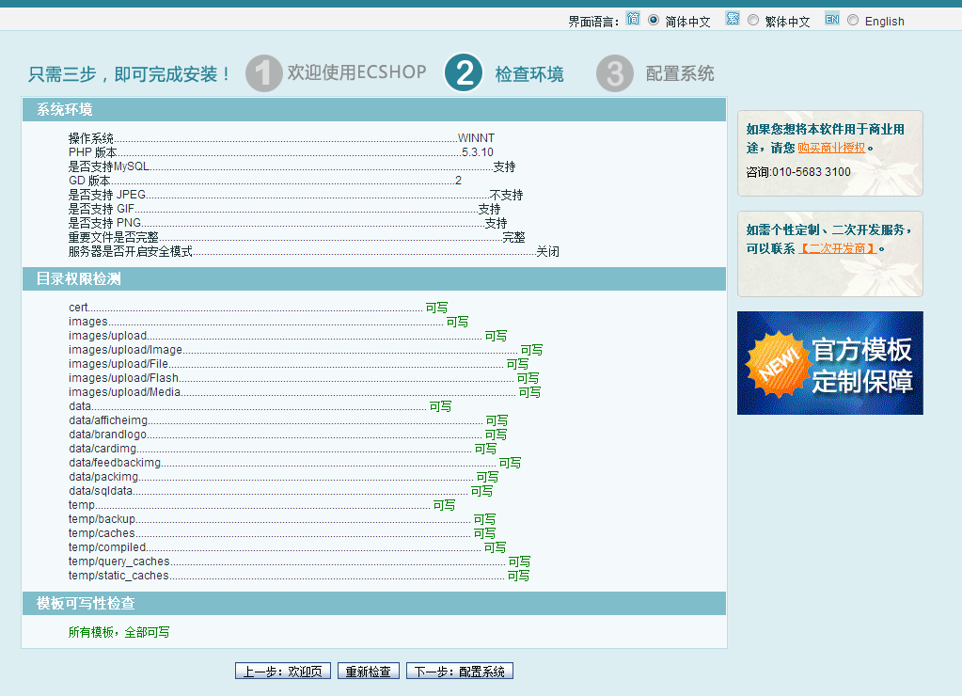Click the 完整 file integrity value
The height and width of the screenshot is (696, 962).
[513, 238]
